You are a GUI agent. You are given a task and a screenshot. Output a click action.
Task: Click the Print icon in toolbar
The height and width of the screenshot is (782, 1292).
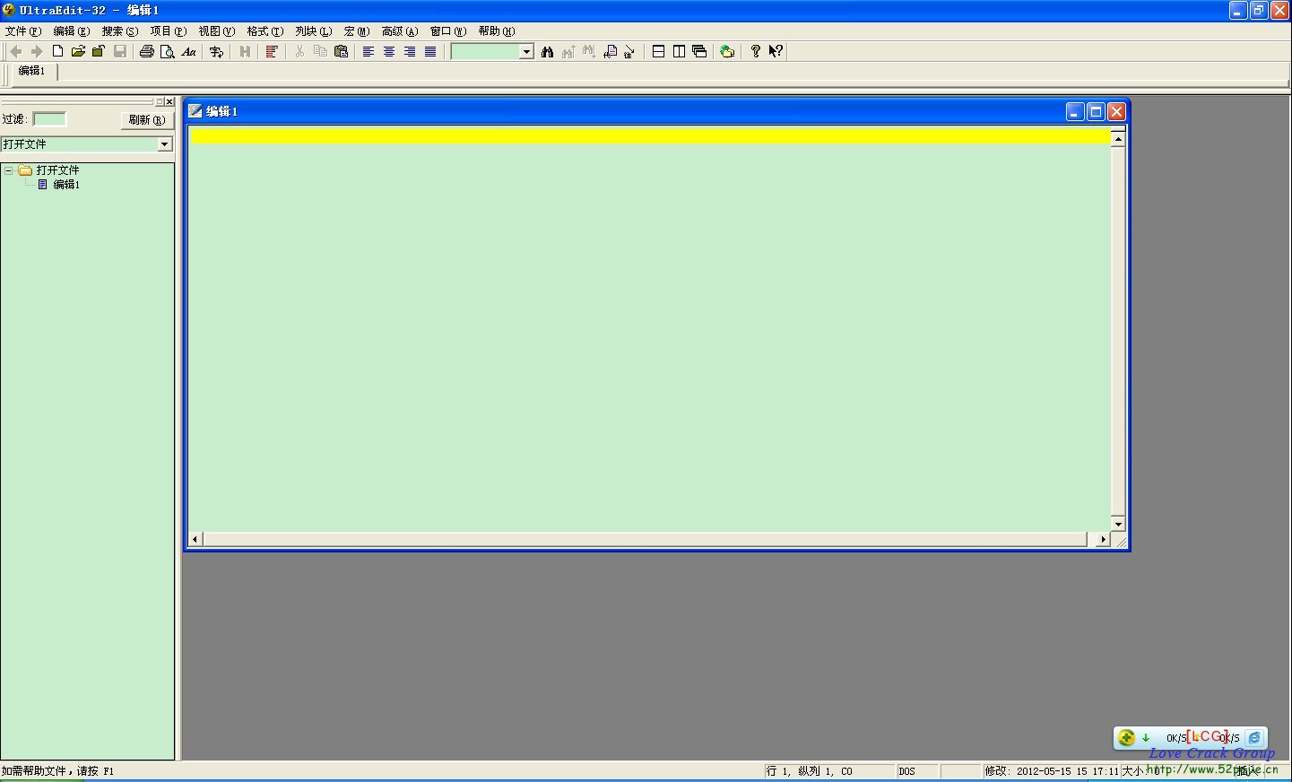[147, 52]
